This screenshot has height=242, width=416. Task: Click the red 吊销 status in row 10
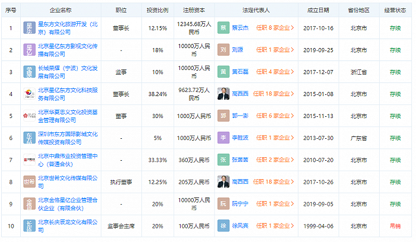pos(395,226)
